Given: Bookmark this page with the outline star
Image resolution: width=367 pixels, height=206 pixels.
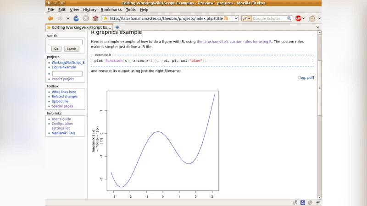Looking at the screenshot, I should pyautogui.click(x=231, y=18).
